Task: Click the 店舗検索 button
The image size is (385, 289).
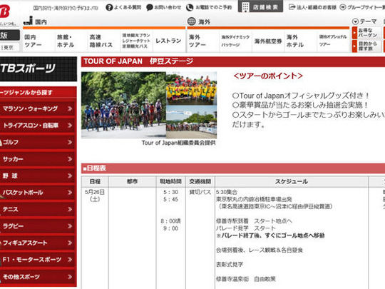Action: coord(260,6)
